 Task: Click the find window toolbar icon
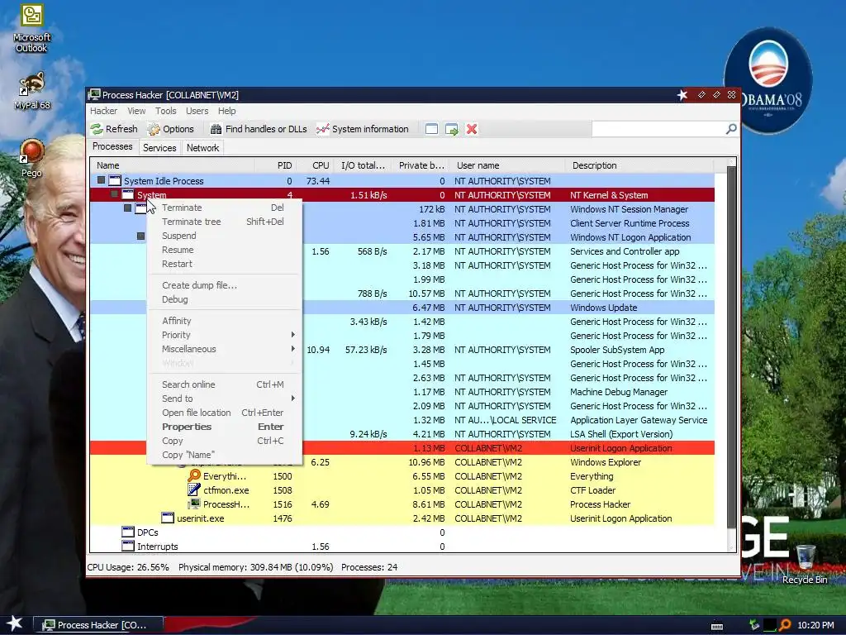click(x=431, y=129)
